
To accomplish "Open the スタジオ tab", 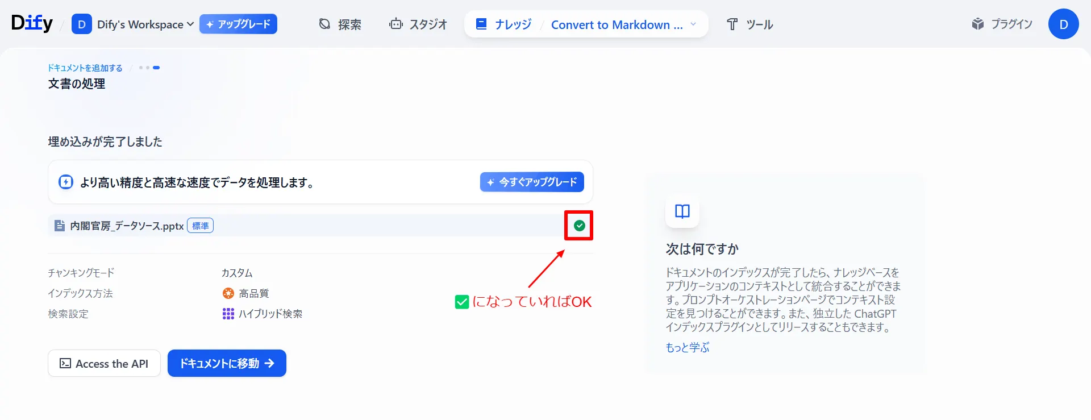I will pos(418,24).
